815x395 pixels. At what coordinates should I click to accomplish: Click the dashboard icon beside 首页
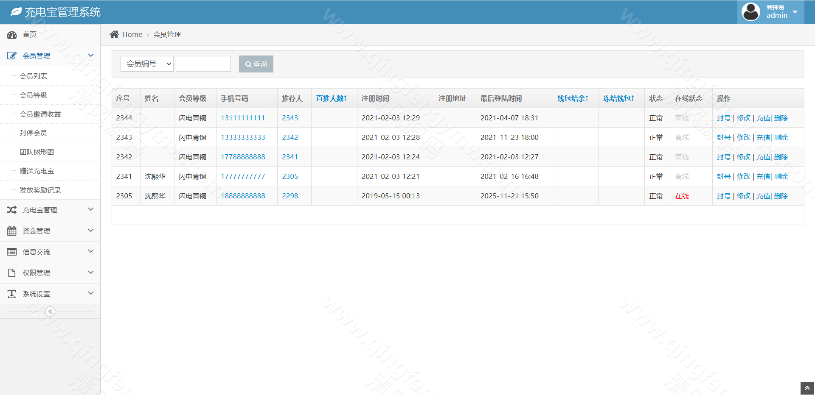(11, 35)
